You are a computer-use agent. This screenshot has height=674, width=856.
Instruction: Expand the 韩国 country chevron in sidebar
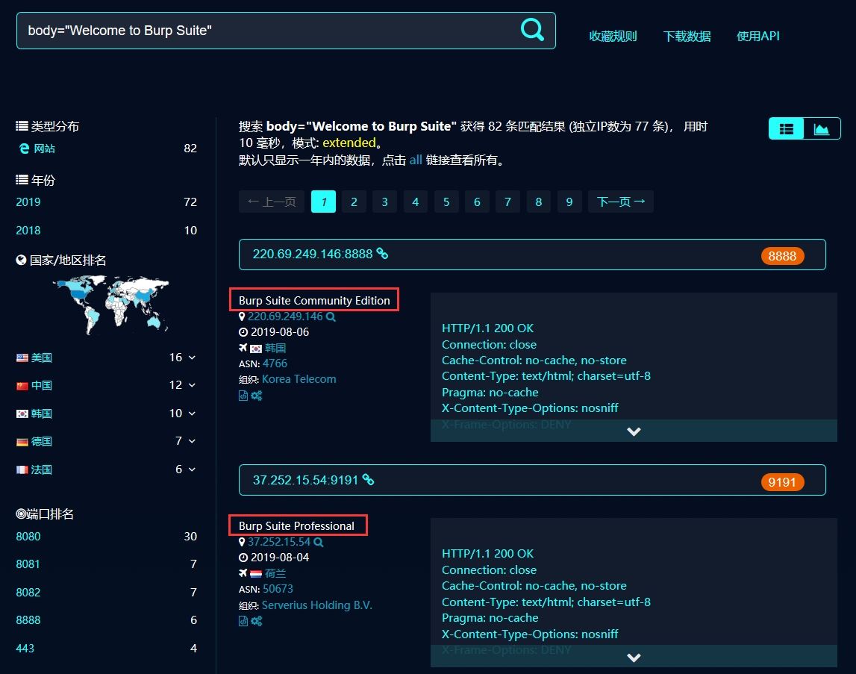pos(192,414)
